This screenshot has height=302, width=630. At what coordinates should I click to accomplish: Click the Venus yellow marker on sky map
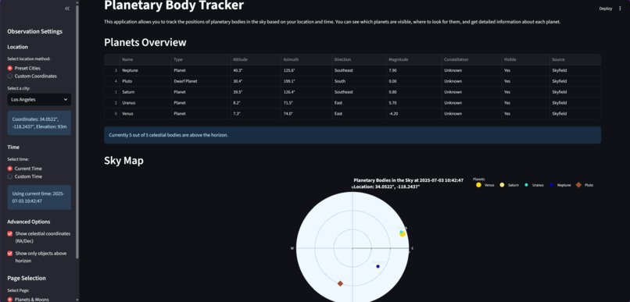coord(403,234)
